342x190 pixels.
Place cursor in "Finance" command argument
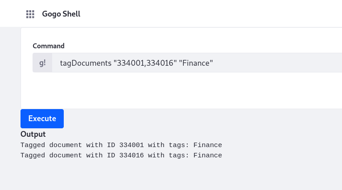click(x=196, y=63)
